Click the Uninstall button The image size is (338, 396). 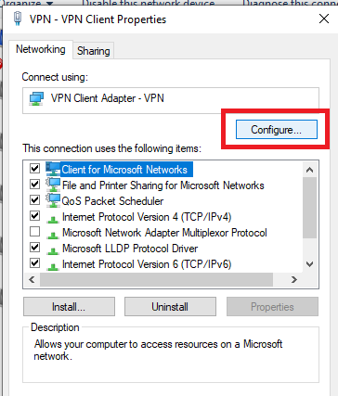pos(170,307)
